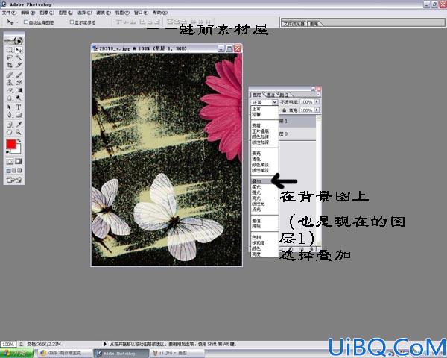Select the Crop tool

(x=10, y=65)
